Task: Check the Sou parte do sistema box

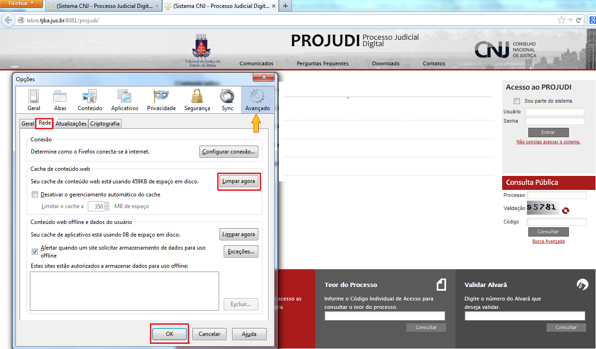Action: (x=517, y=101)
